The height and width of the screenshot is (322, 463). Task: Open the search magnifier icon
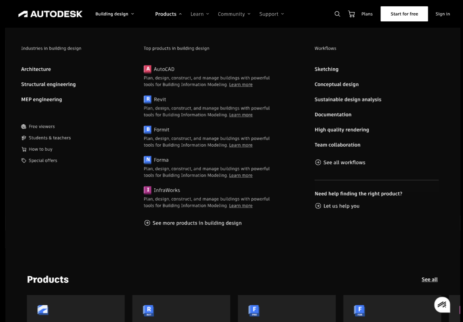[x=337, y=14]
